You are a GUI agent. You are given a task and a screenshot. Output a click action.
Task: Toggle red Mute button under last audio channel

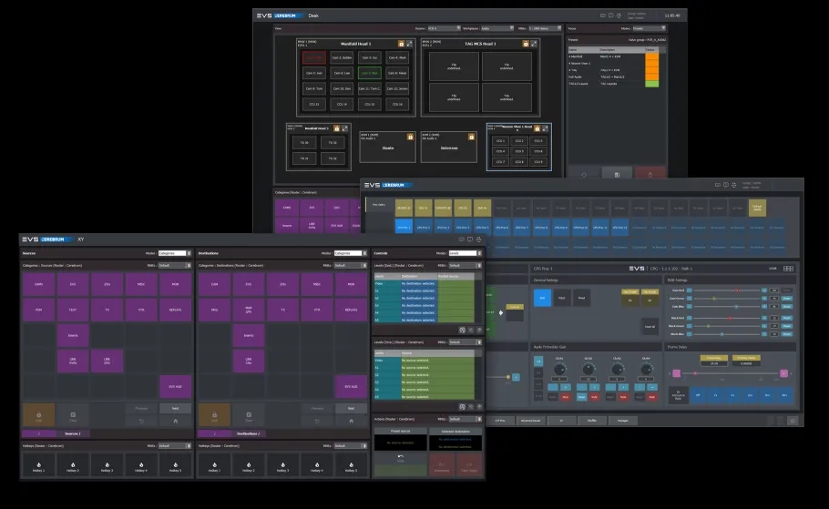(652, 397)
